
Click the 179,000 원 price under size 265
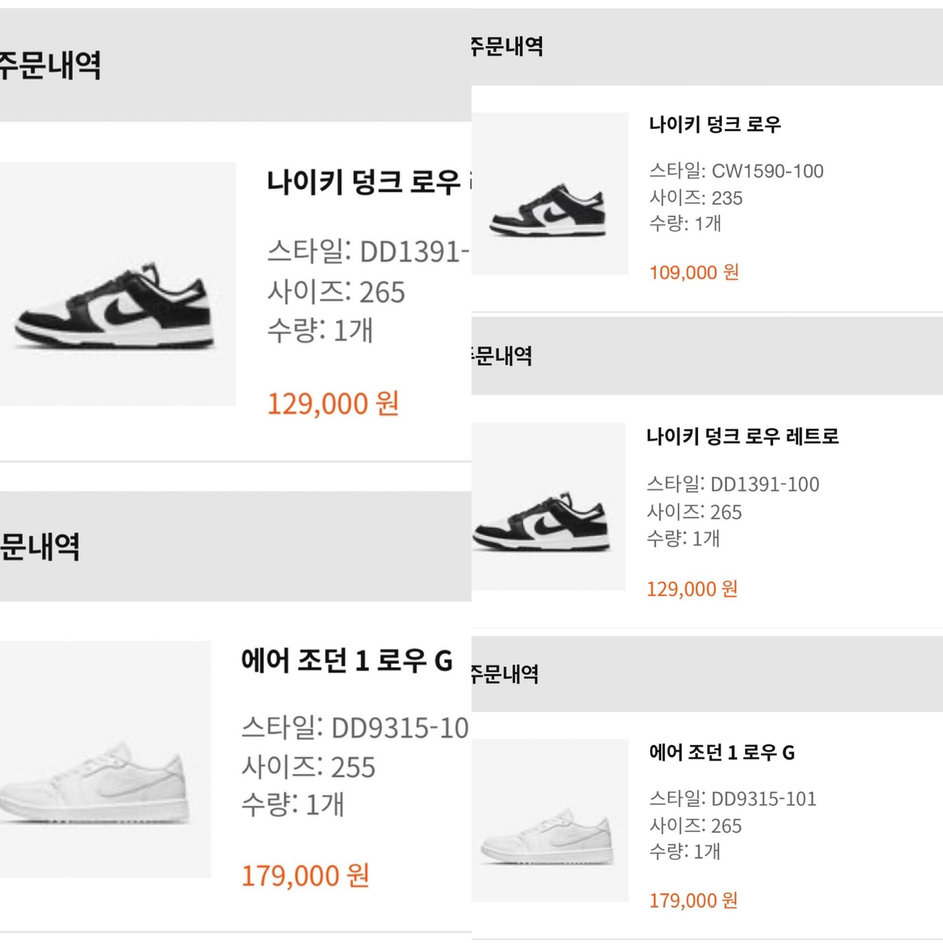[693, 900]
